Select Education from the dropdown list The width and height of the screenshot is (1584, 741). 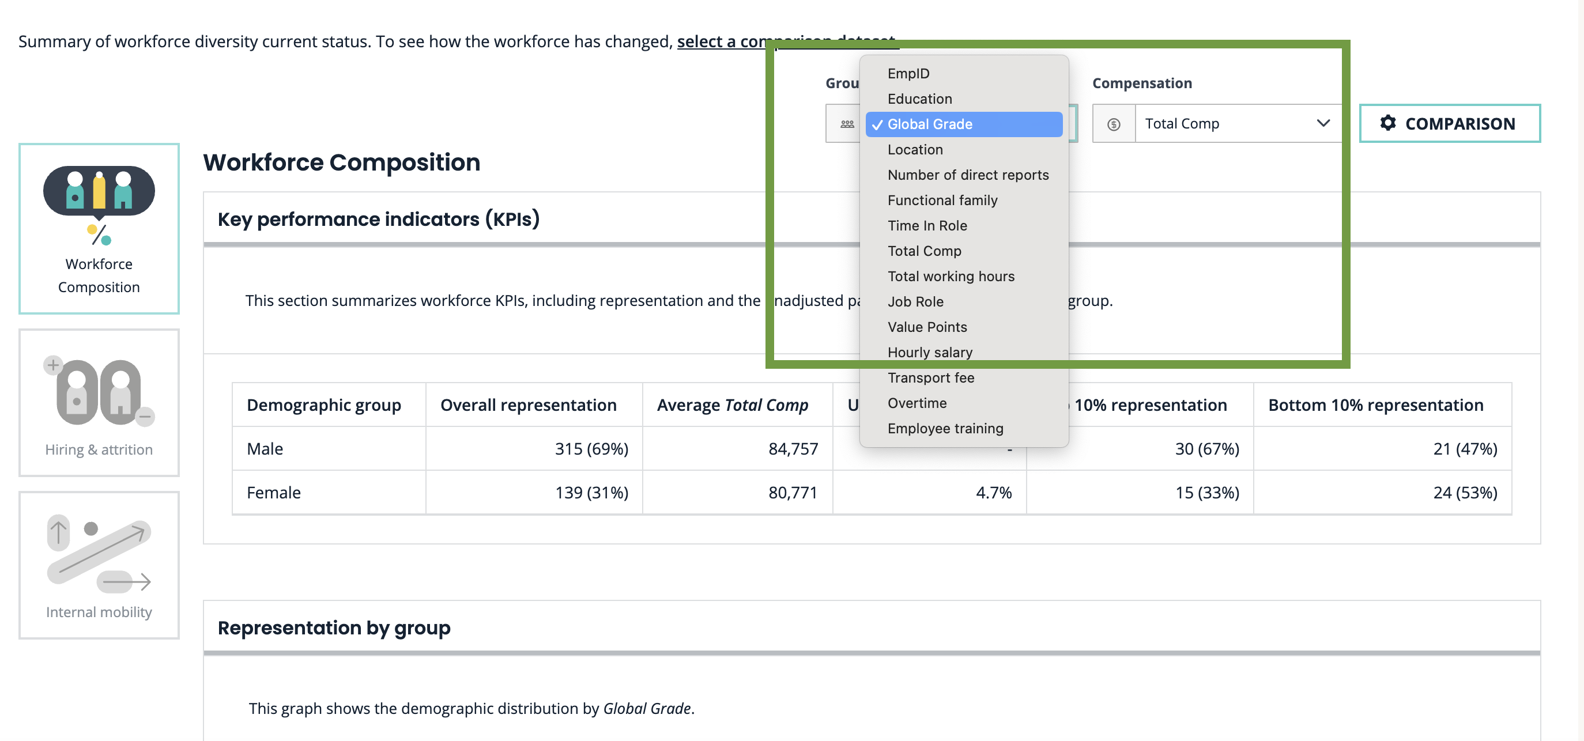pyautogui.click(x=919, y=99)
